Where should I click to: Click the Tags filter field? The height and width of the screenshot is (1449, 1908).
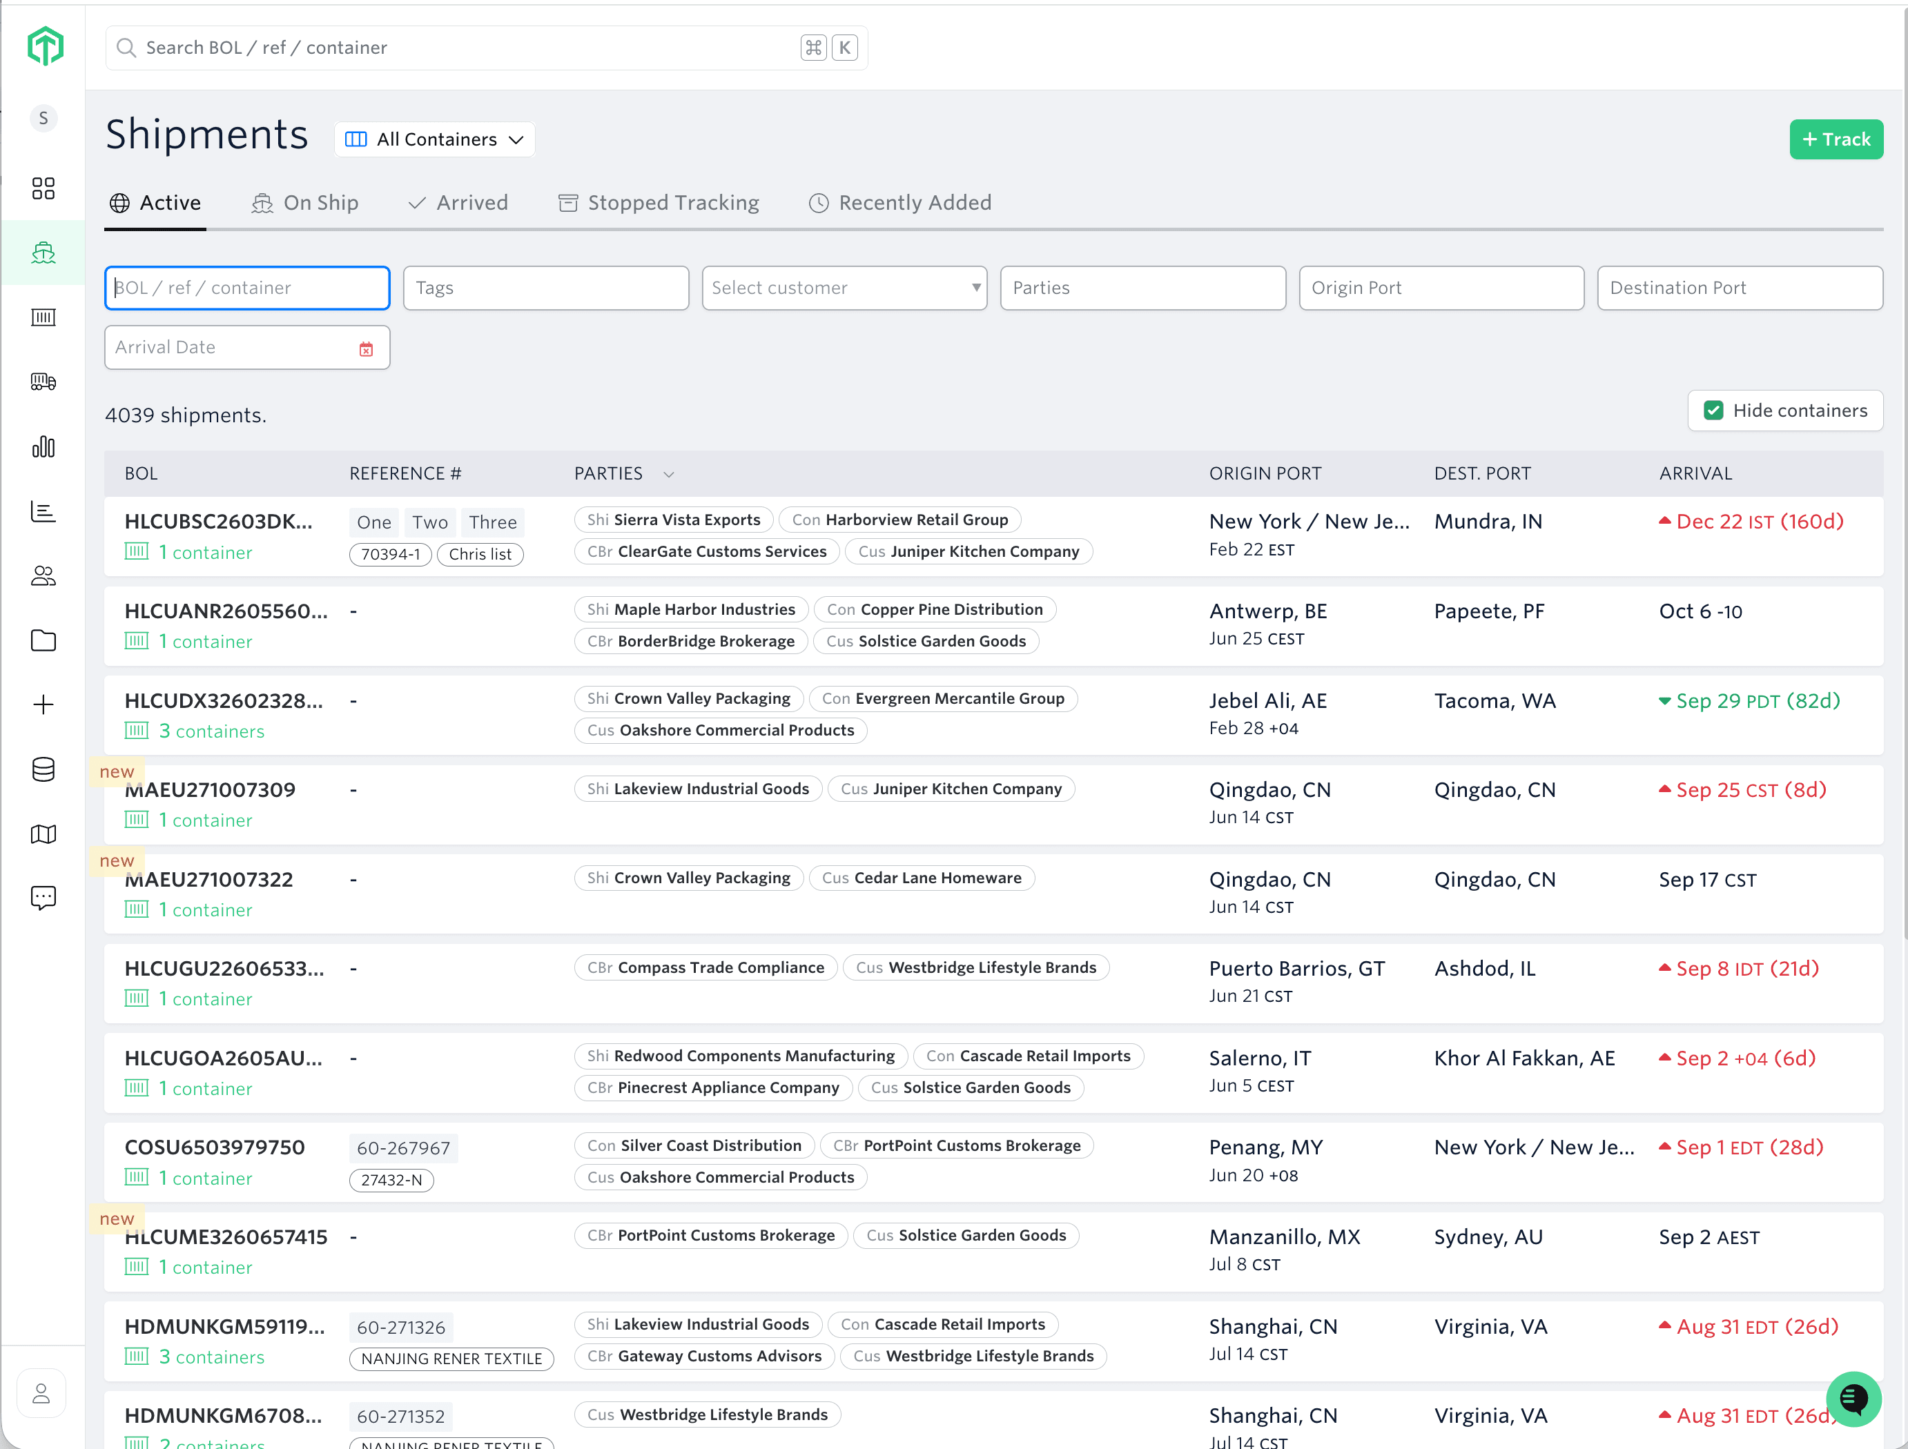(x=545, y=288)
